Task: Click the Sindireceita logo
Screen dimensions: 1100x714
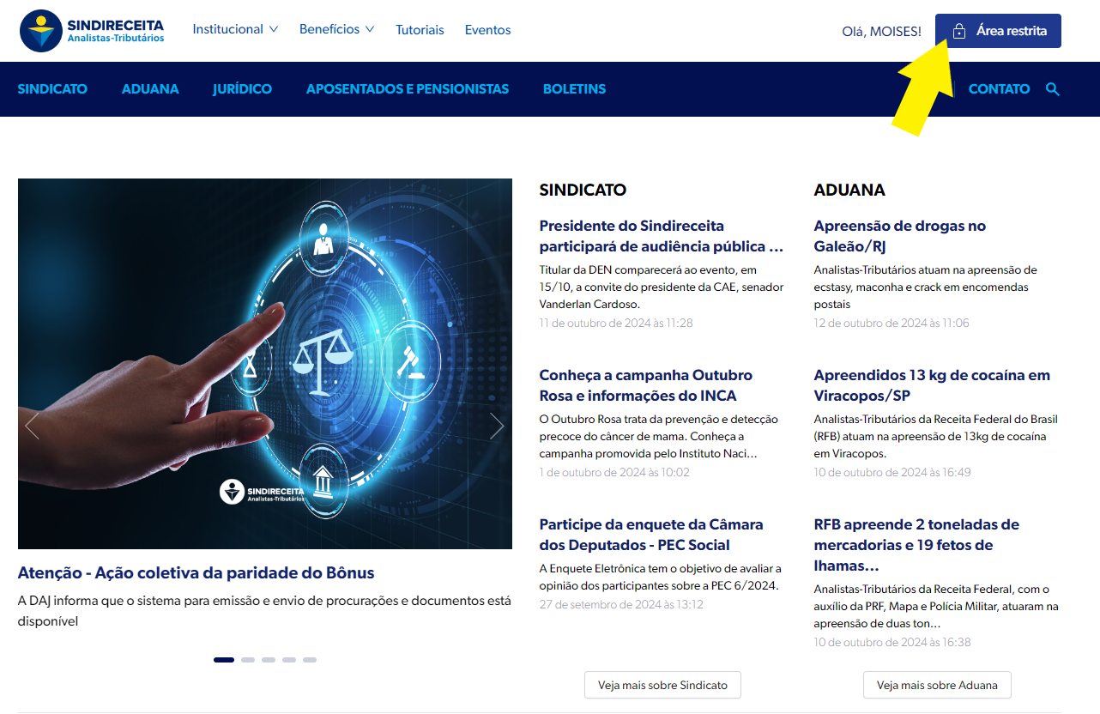Action: point(92,31)
